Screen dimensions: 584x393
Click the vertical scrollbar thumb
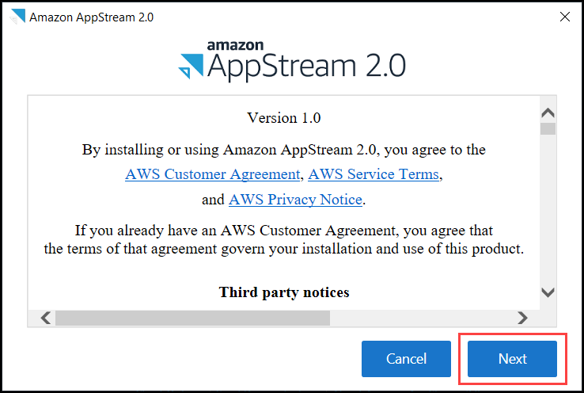click(x=548, y=128)
